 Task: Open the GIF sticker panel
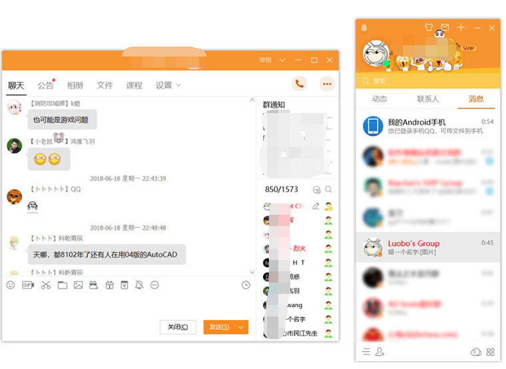coord(28,285)
